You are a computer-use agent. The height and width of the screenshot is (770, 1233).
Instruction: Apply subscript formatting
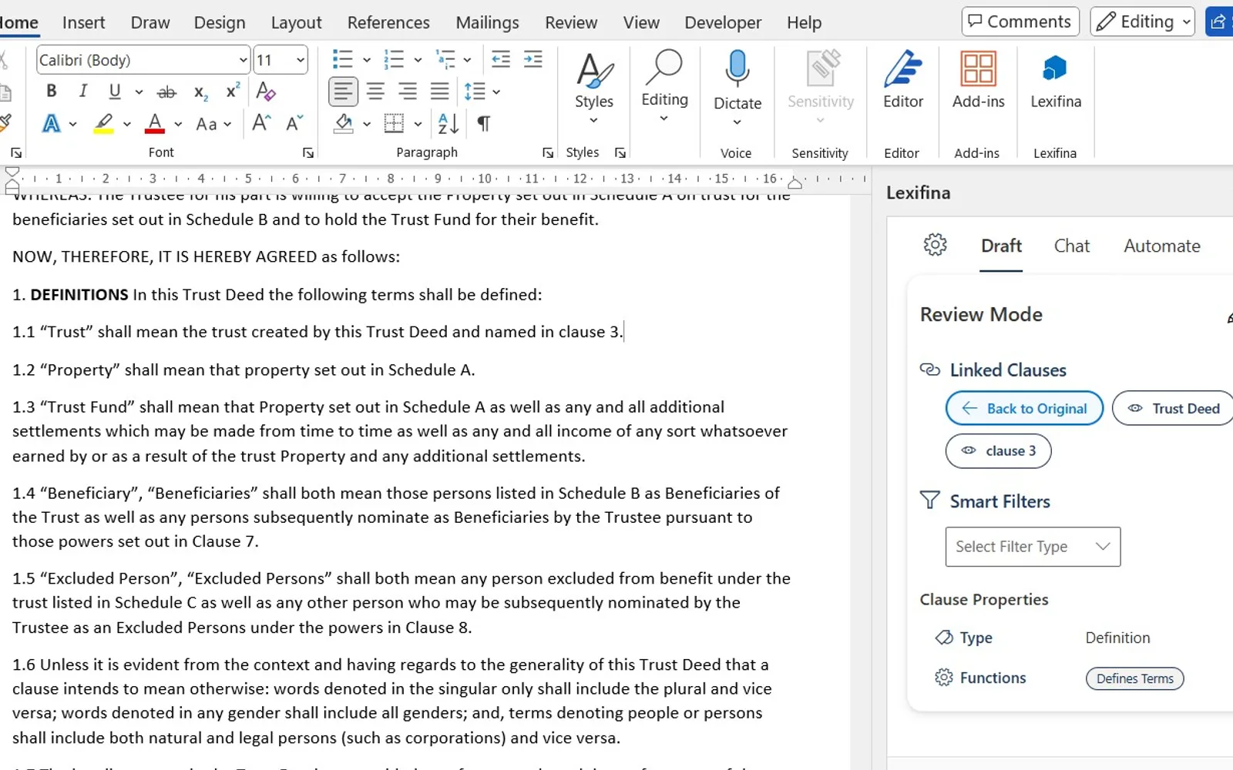(201, 92)
